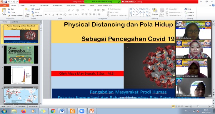
Task: Click the Undo arrow icon
Action: click(x=9, y=2)
